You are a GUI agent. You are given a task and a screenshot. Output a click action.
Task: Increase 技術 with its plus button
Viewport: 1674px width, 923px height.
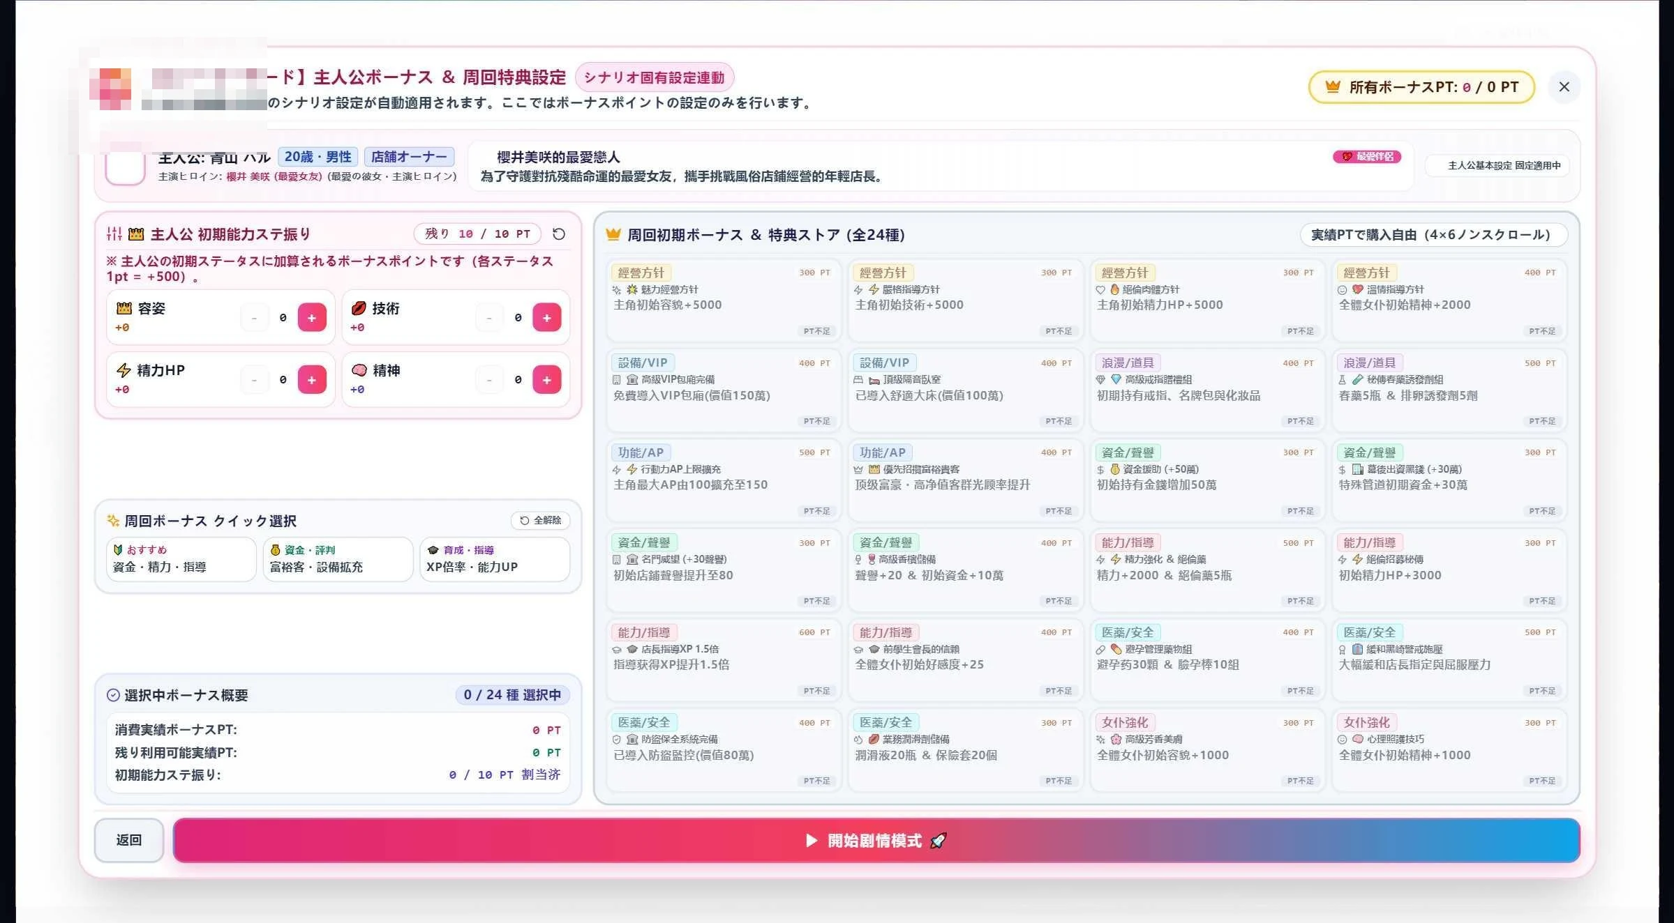(547, 318)
